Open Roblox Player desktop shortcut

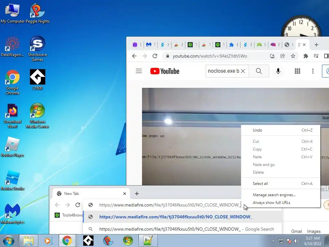click(13, 147)
